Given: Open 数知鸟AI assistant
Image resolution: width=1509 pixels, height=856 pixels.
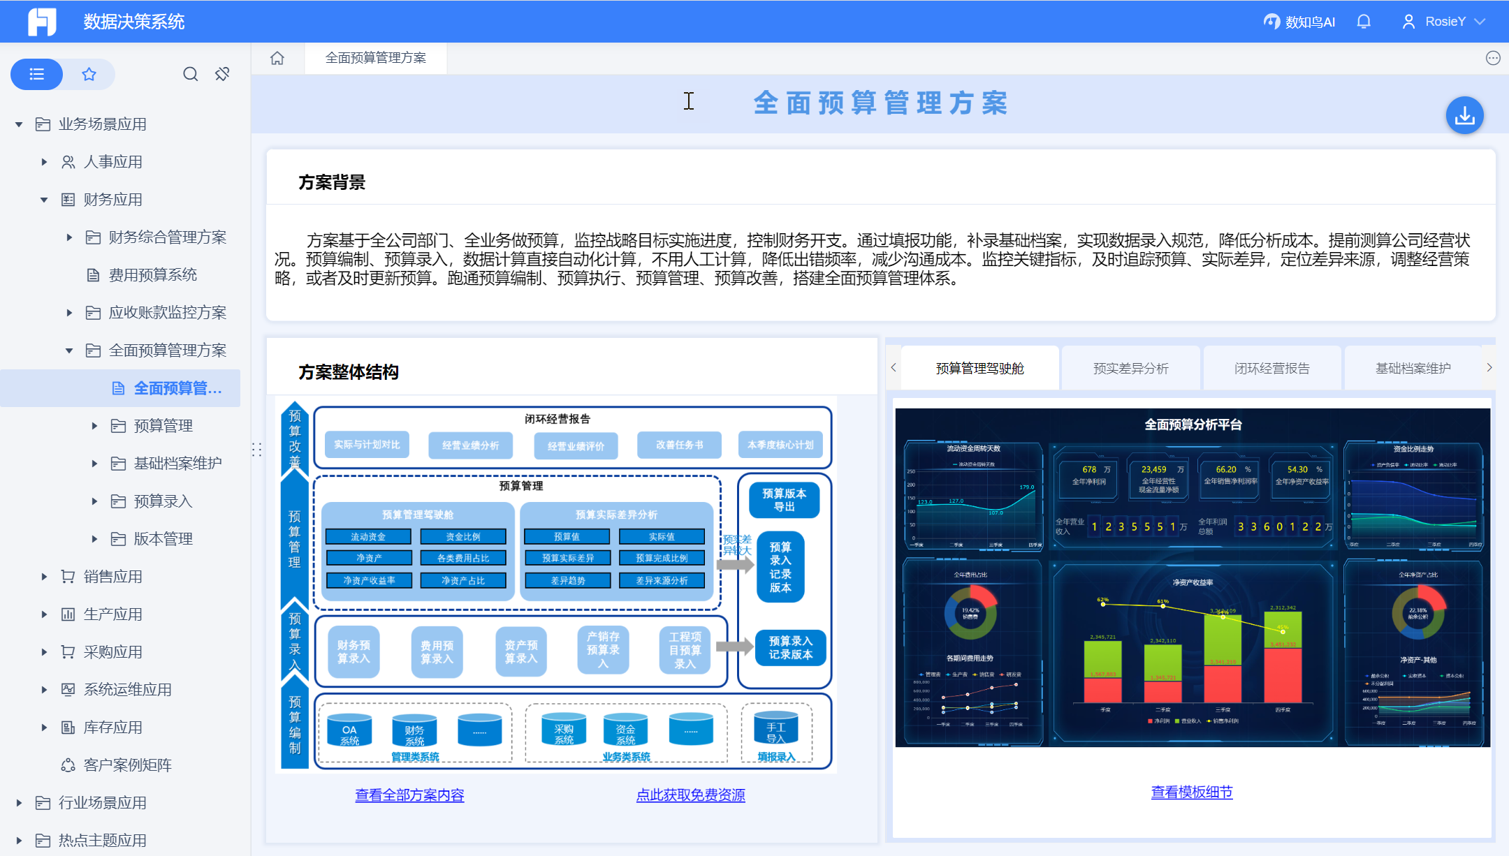Looking at the screenshot, I should (x=1299, y=22).
